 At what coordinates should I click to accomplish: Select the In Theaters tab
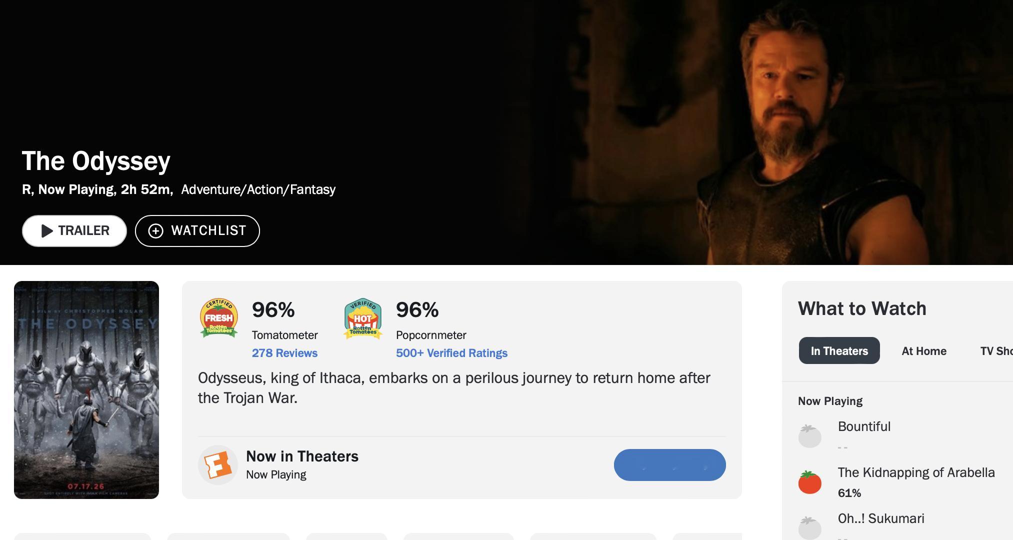839,351
